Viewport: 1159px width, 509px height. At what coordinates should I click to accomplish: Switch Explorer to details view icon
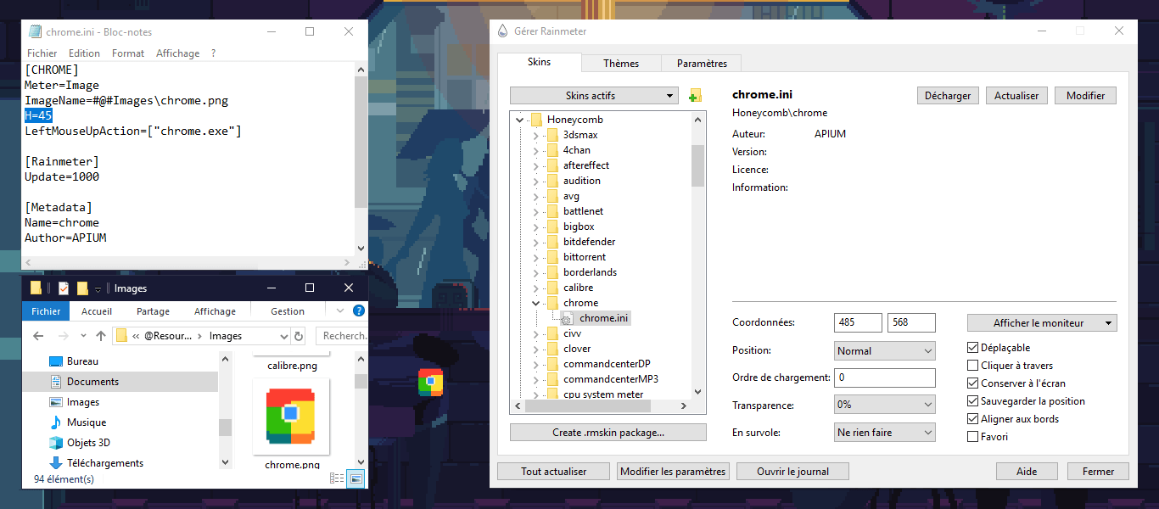pyautogui.click(x=338, y=479)
